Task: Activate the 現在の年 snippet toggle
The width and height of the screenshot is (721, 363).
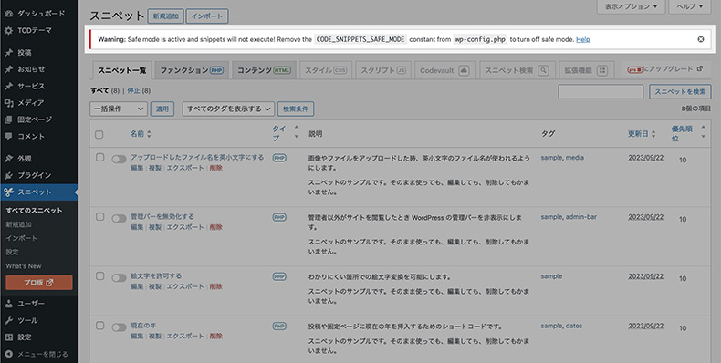Action: [119, 327]
